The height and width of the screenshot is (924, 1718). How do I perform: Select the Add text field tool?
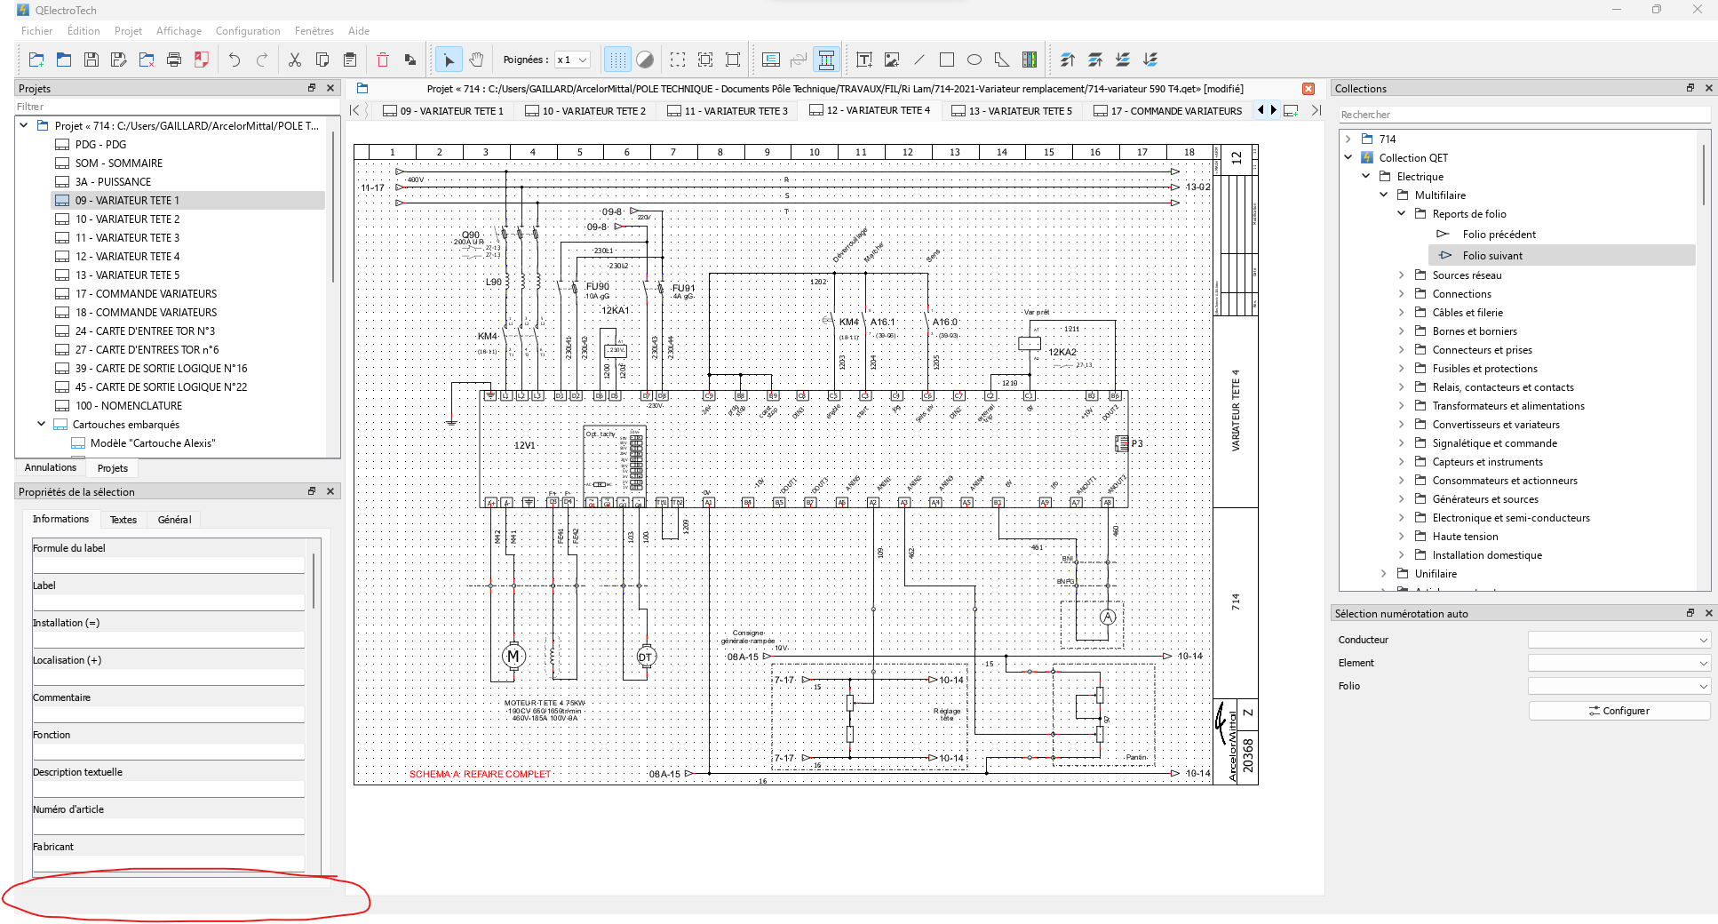(863, 60)
